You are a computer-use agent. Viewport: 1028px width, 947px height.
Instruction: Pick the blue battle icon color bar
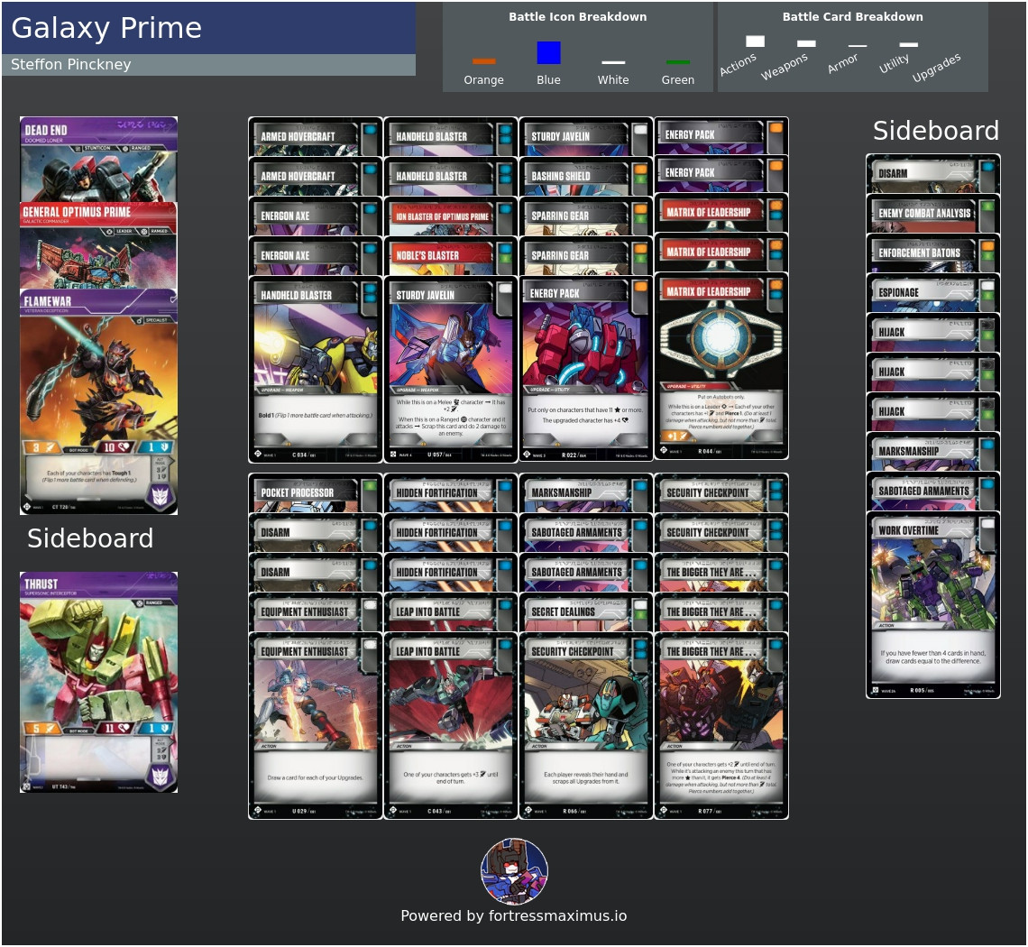tap(549, 52)
